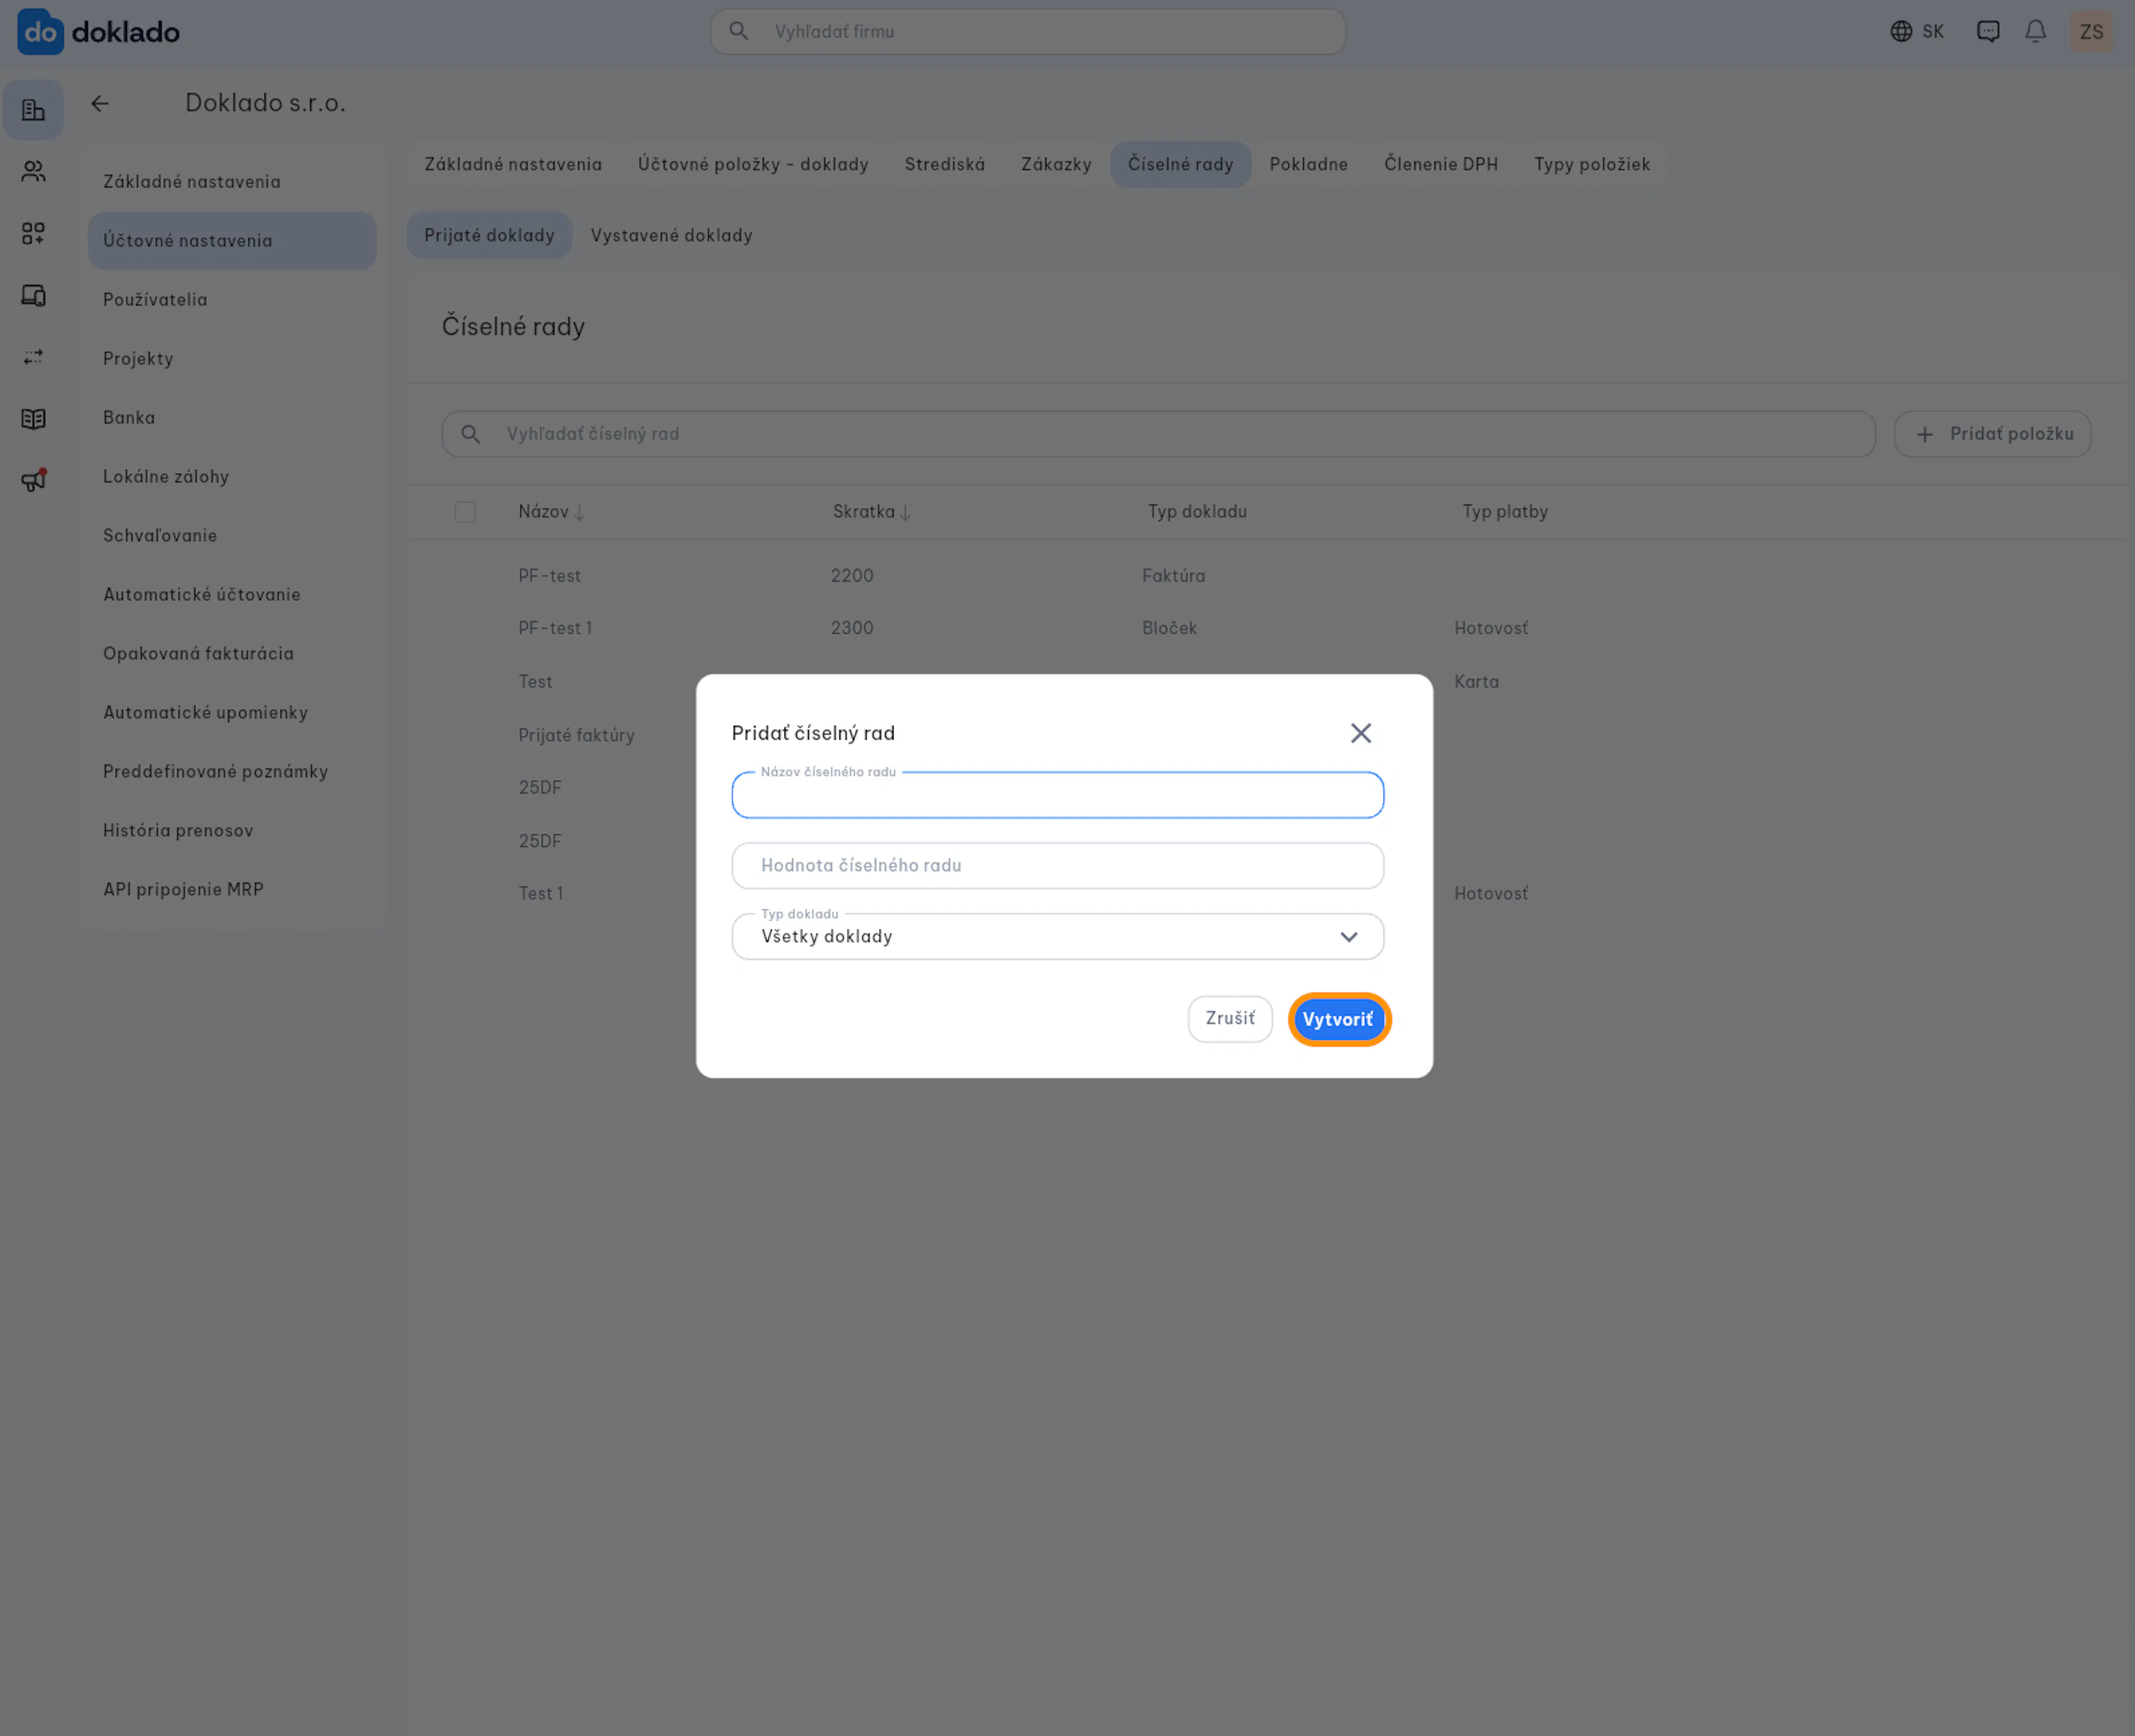This screenshot has height=1736, width=2135.
Task: Open the notifications bell
Action: click(x=2035, y=32)
